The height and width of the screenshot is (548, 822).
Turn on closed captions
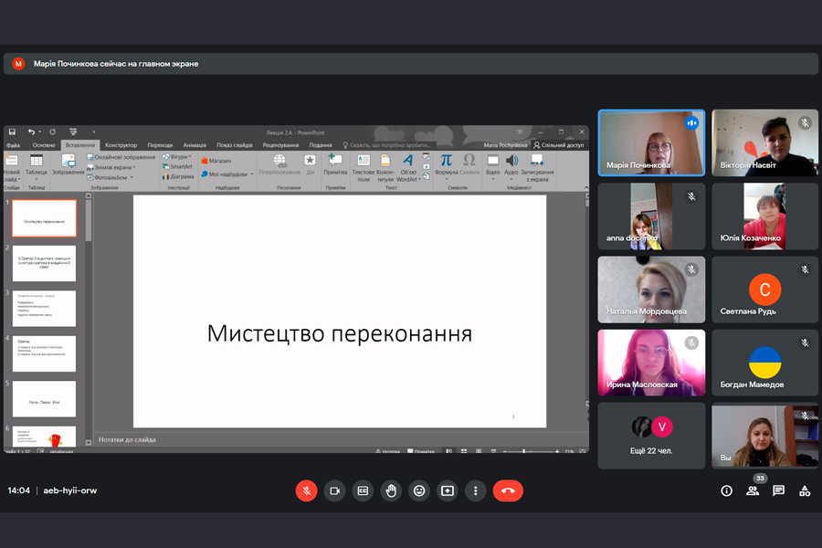[x=363, y=490]
